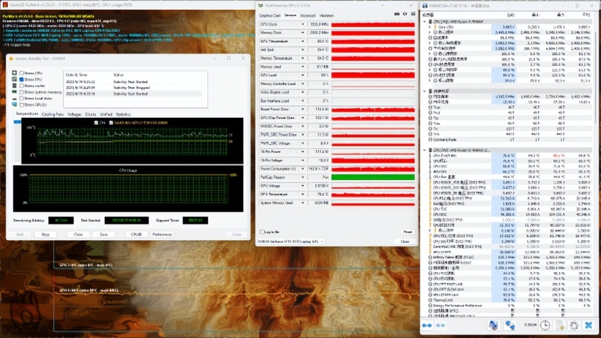Open HWiNFO sensor settings gear icon

[574, 325]
